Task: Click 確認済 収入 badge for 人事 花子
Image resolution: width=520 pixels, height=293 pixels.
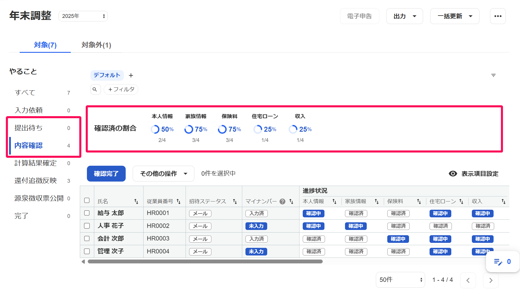Action: click(x=483, y=226)
